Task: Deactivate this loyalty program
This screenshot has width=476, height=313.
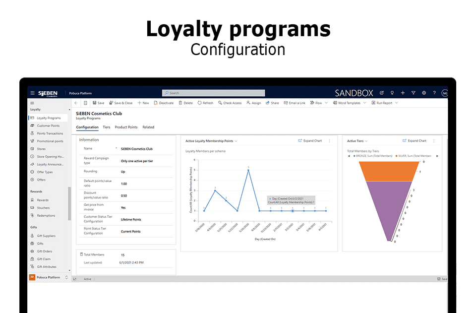Action: click(x=164, y=103)
